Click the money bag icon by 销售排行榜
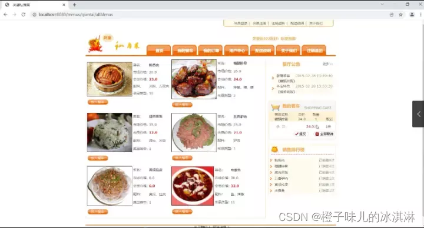424x228 pixels. pyautogui.click(x=274, y=149)
